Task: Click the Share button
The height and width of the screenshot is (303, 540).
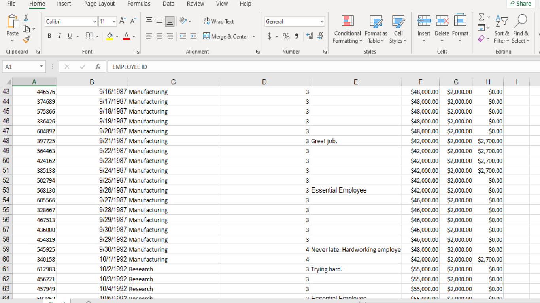Action: tap(520, 4)
